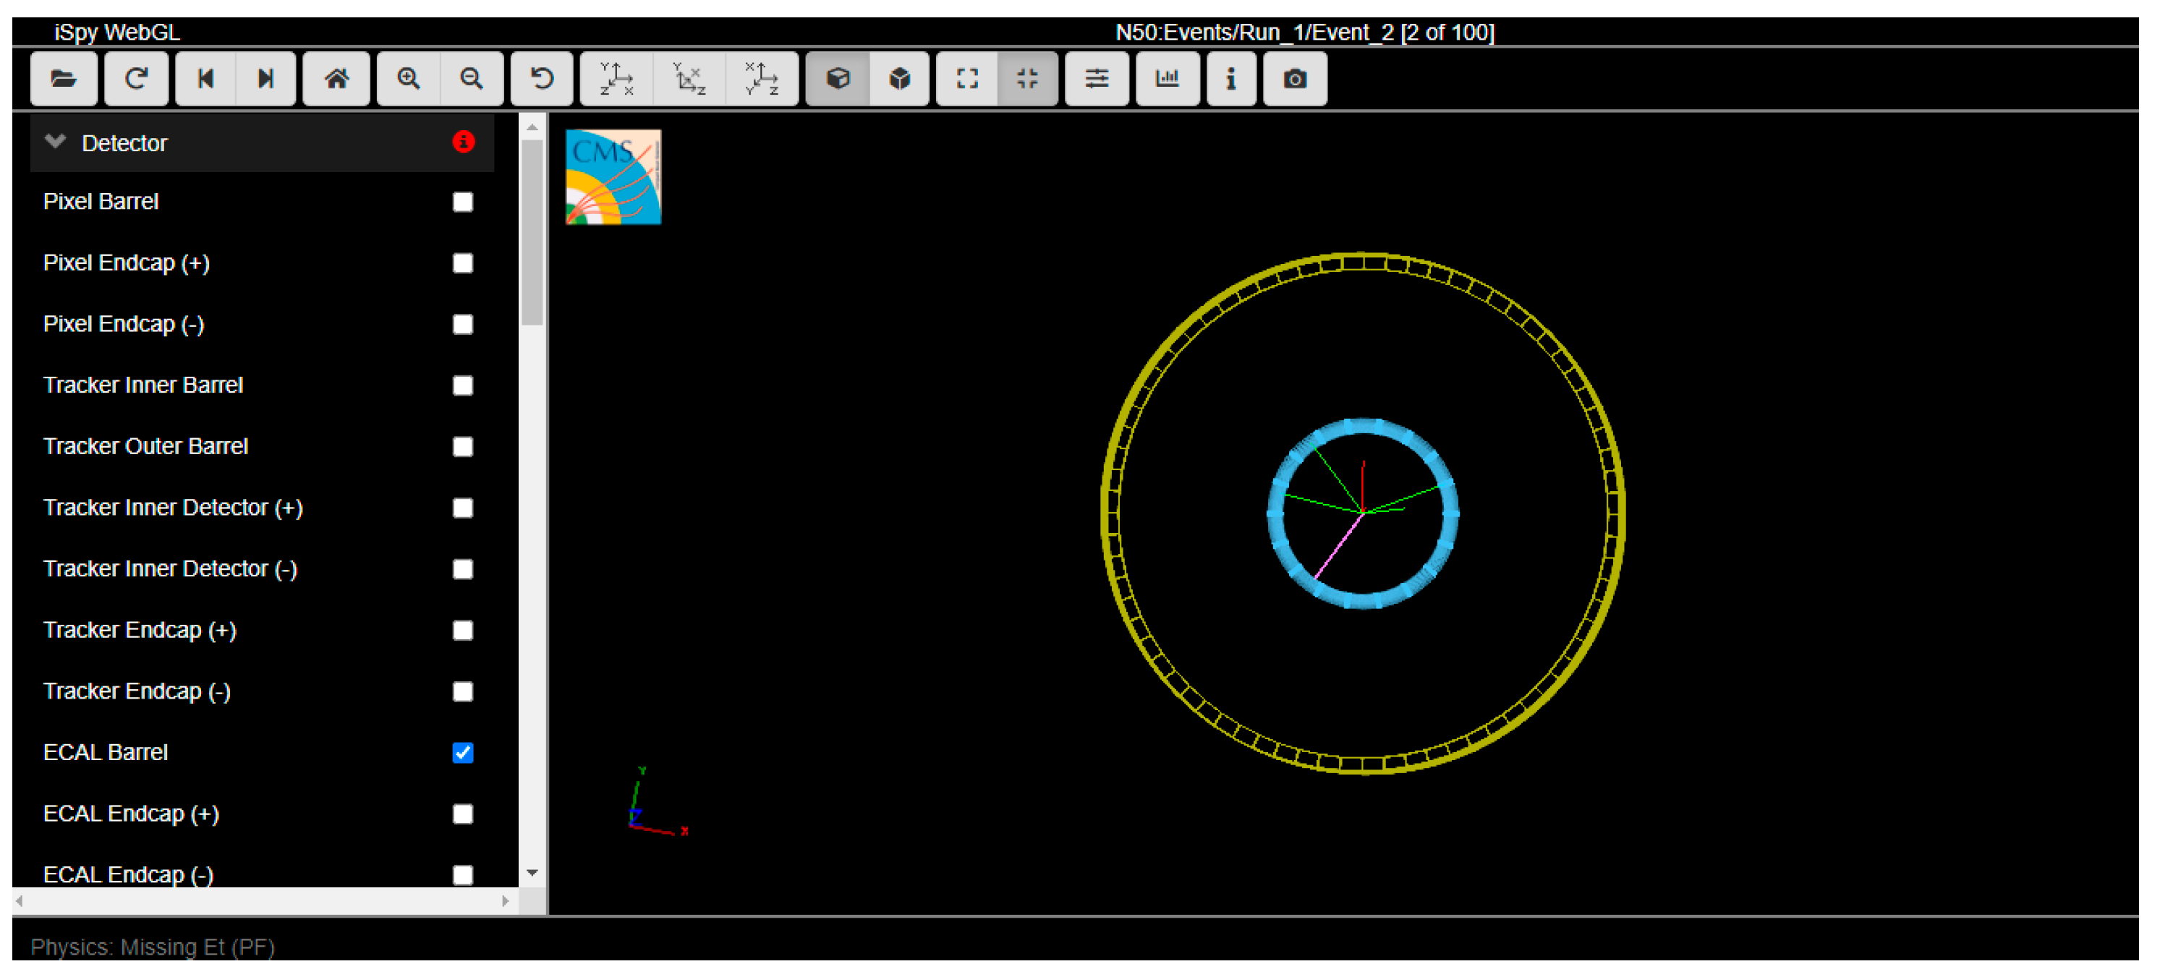This screenshot has height=977, width=2160.
Task: Click the red Detector info badge
Action: (463, 142)
